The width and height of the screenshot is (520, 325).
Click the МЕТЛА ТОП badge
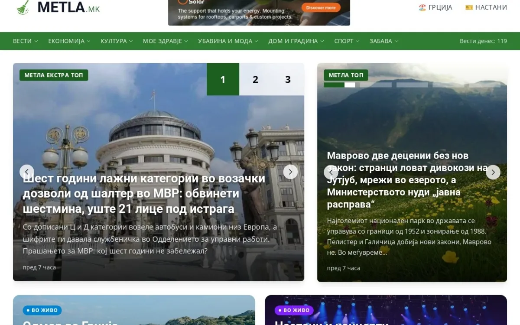(346, 75)
